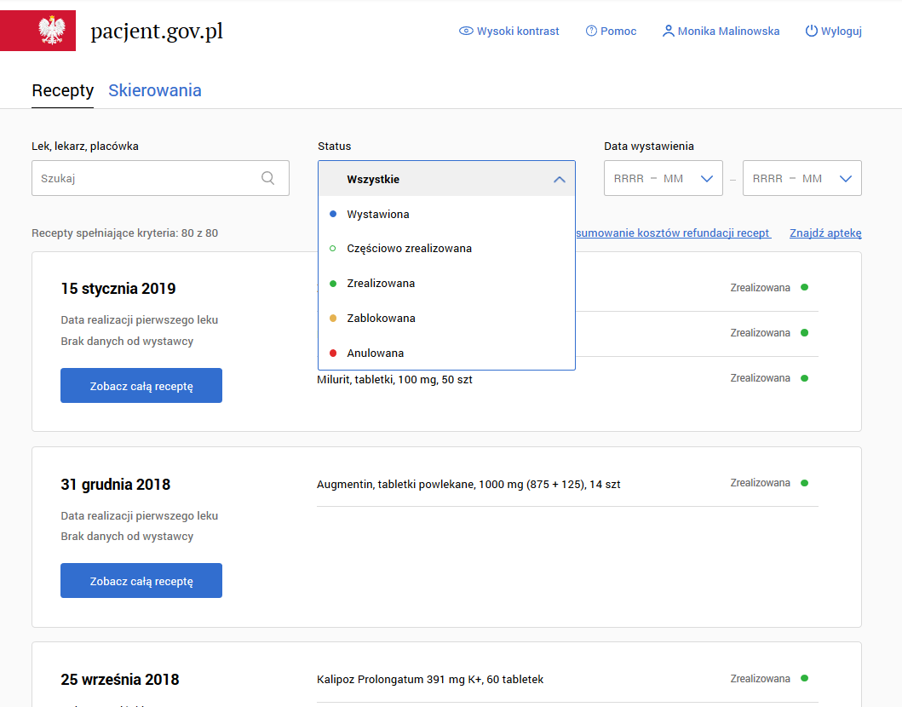Click green status dot for Augmentin prescription
Image resolution: width=902 pixels, height=707 pixels.
coord(804,483)
